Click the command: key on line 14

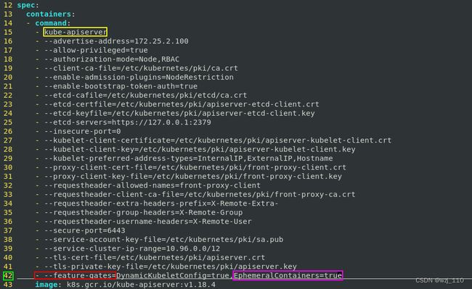pos(53,23)
